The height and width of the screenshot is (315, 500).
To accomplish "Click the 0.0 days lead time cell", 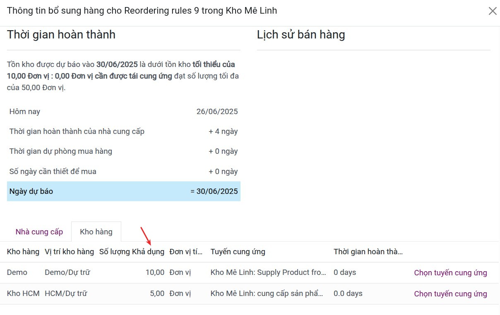I will (348, 294).
